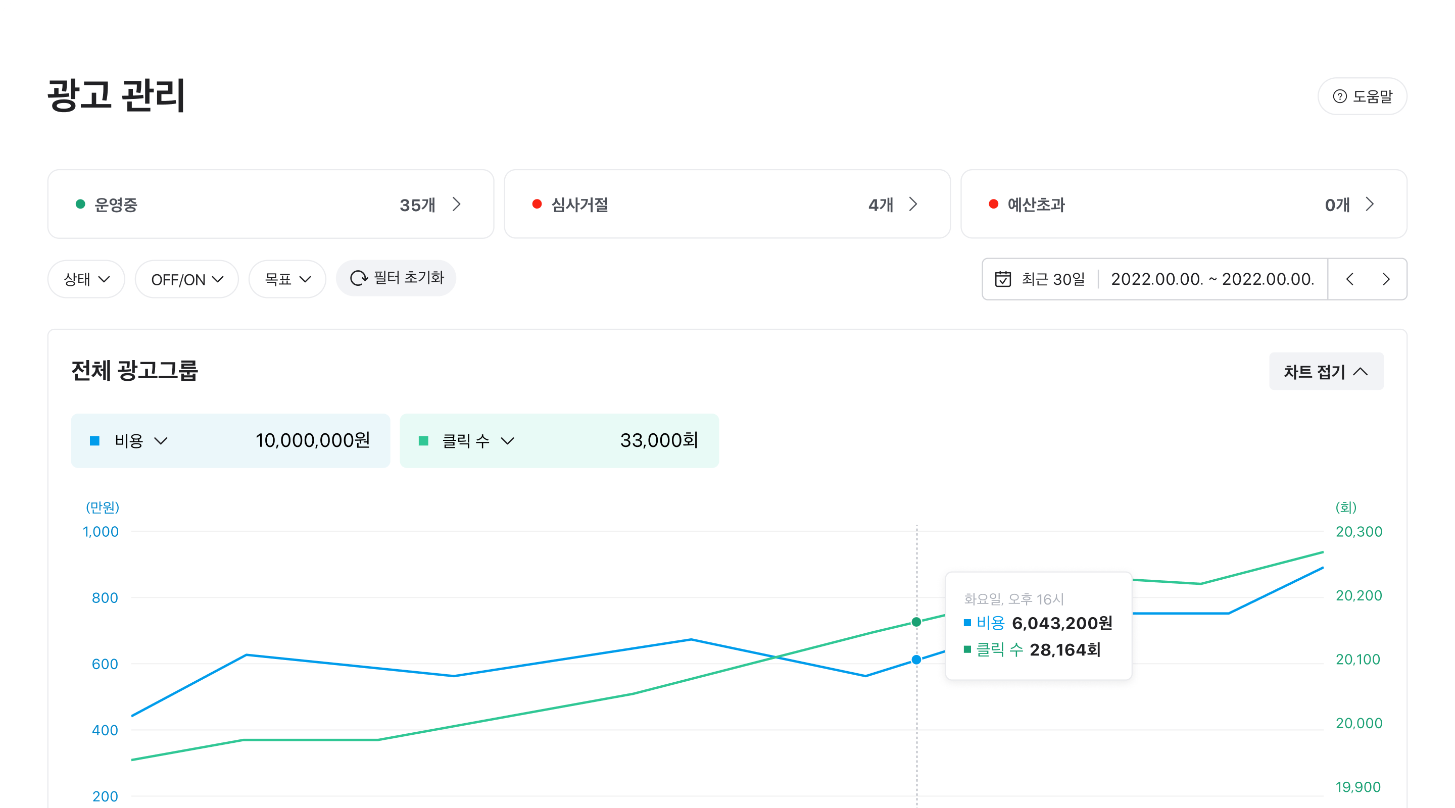
Task: Click the 20,300 right axis label
Action: [1359, 532]
